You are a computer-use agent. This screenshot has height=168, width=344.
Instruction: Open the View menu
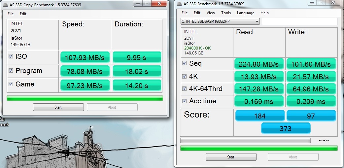pyautogui.click(x=211, y=13)
